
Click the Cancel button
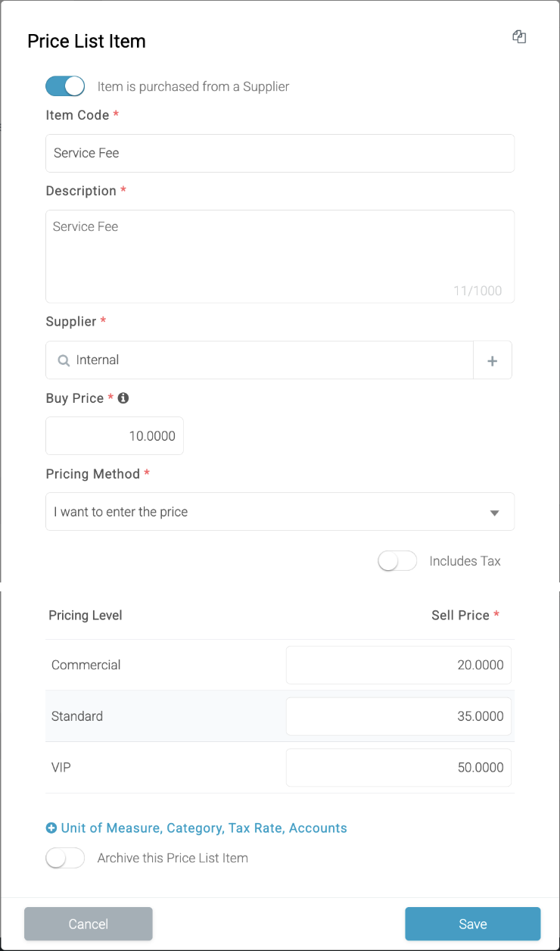pyautogui.click(x=89, y=924)
